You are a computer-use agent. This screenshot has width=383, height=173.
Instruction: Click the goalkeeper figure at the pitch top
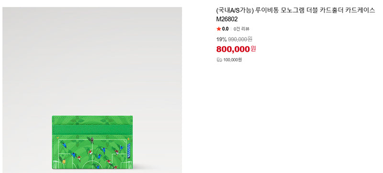click(x=92, y=140)
